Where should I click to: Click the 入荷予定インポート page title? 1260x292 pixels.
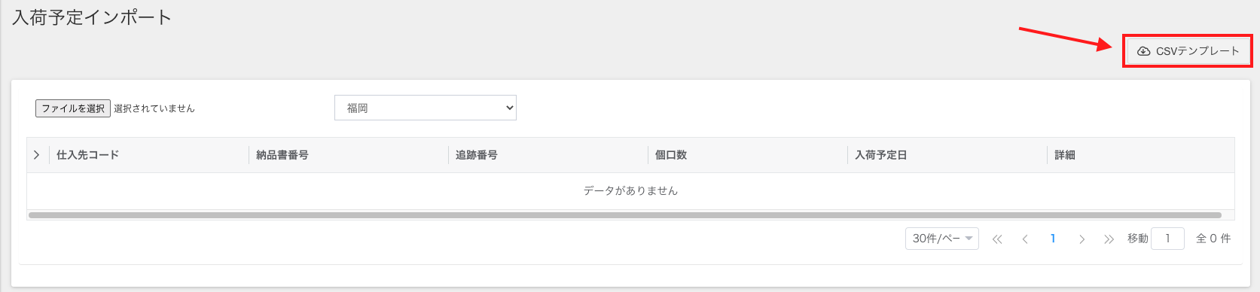click(x=92, y=17)
